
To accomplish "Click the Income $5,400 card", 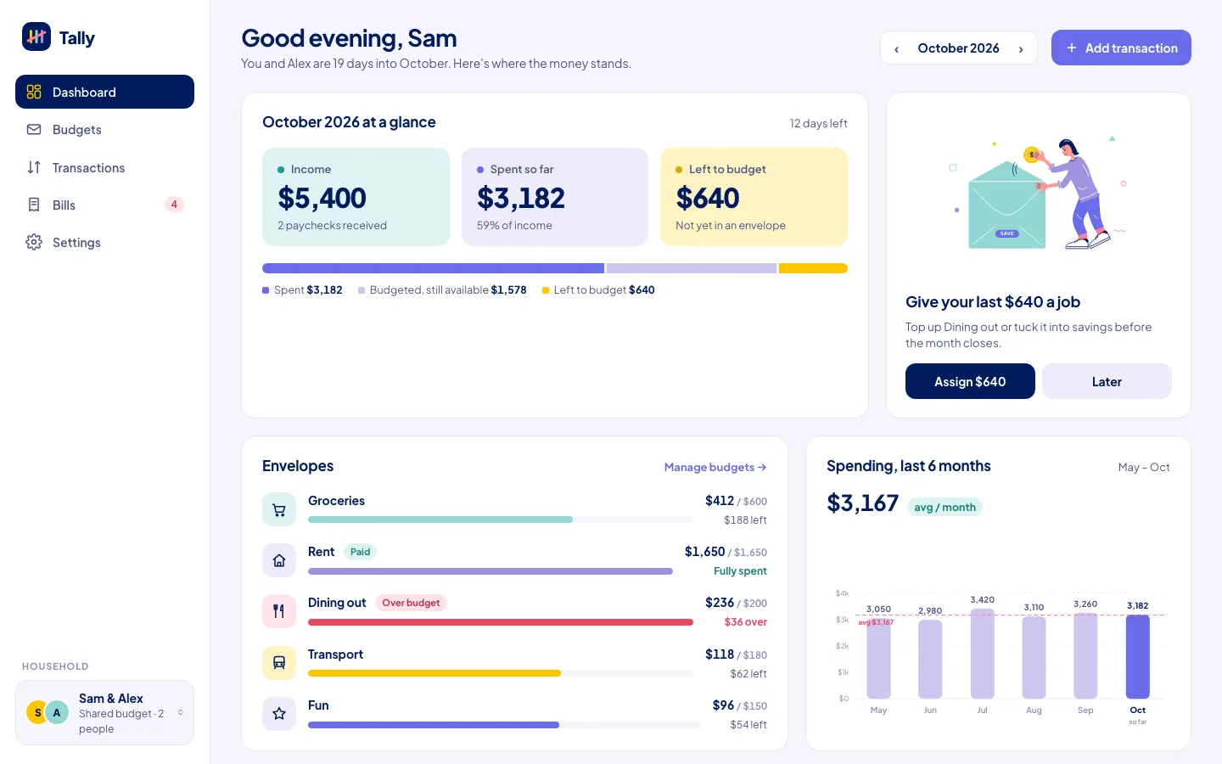I will tap(356, 197).
